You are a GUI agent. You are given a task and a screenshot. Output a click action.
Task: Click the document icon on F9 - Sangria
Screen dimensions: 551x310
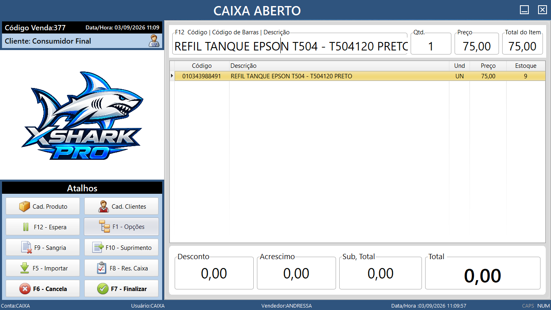point(27,247)
